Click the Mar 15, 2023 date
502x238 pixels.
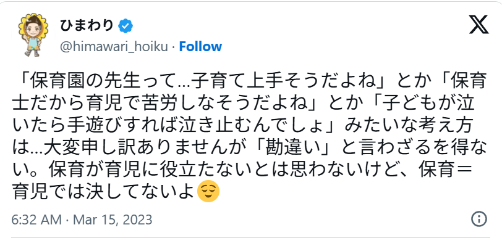(113, 220)
